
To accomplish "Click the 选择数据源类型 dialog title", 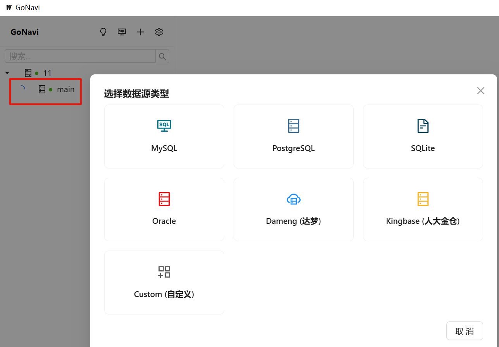I will [136, 94].
